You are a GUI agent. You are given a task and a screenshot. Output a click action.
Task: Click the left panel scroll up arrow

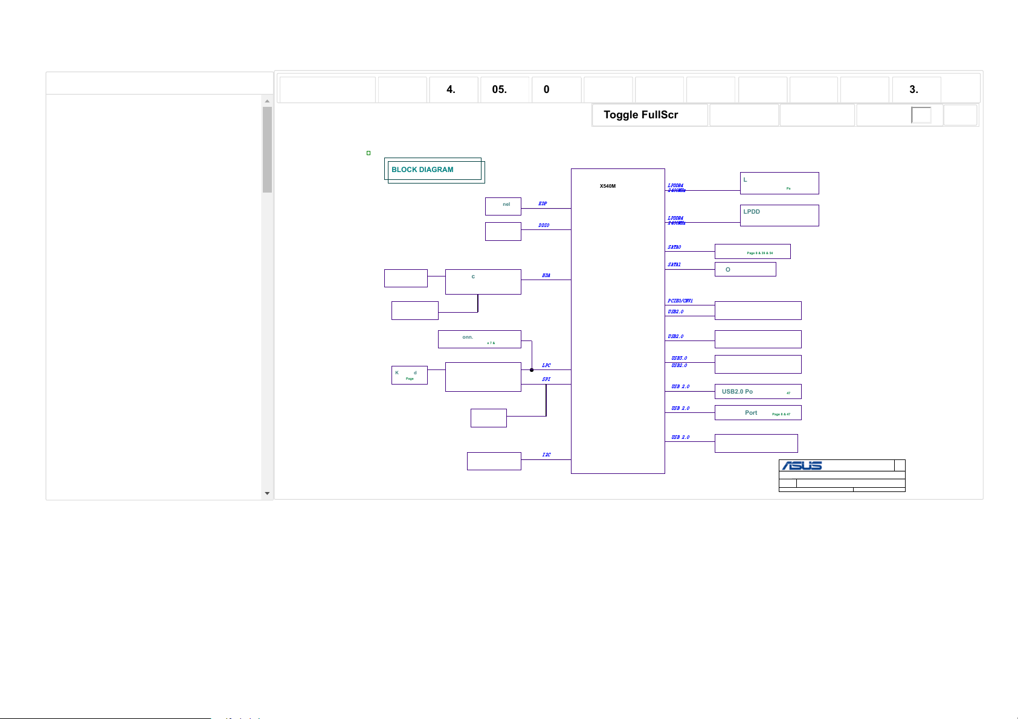coord(267,101)
